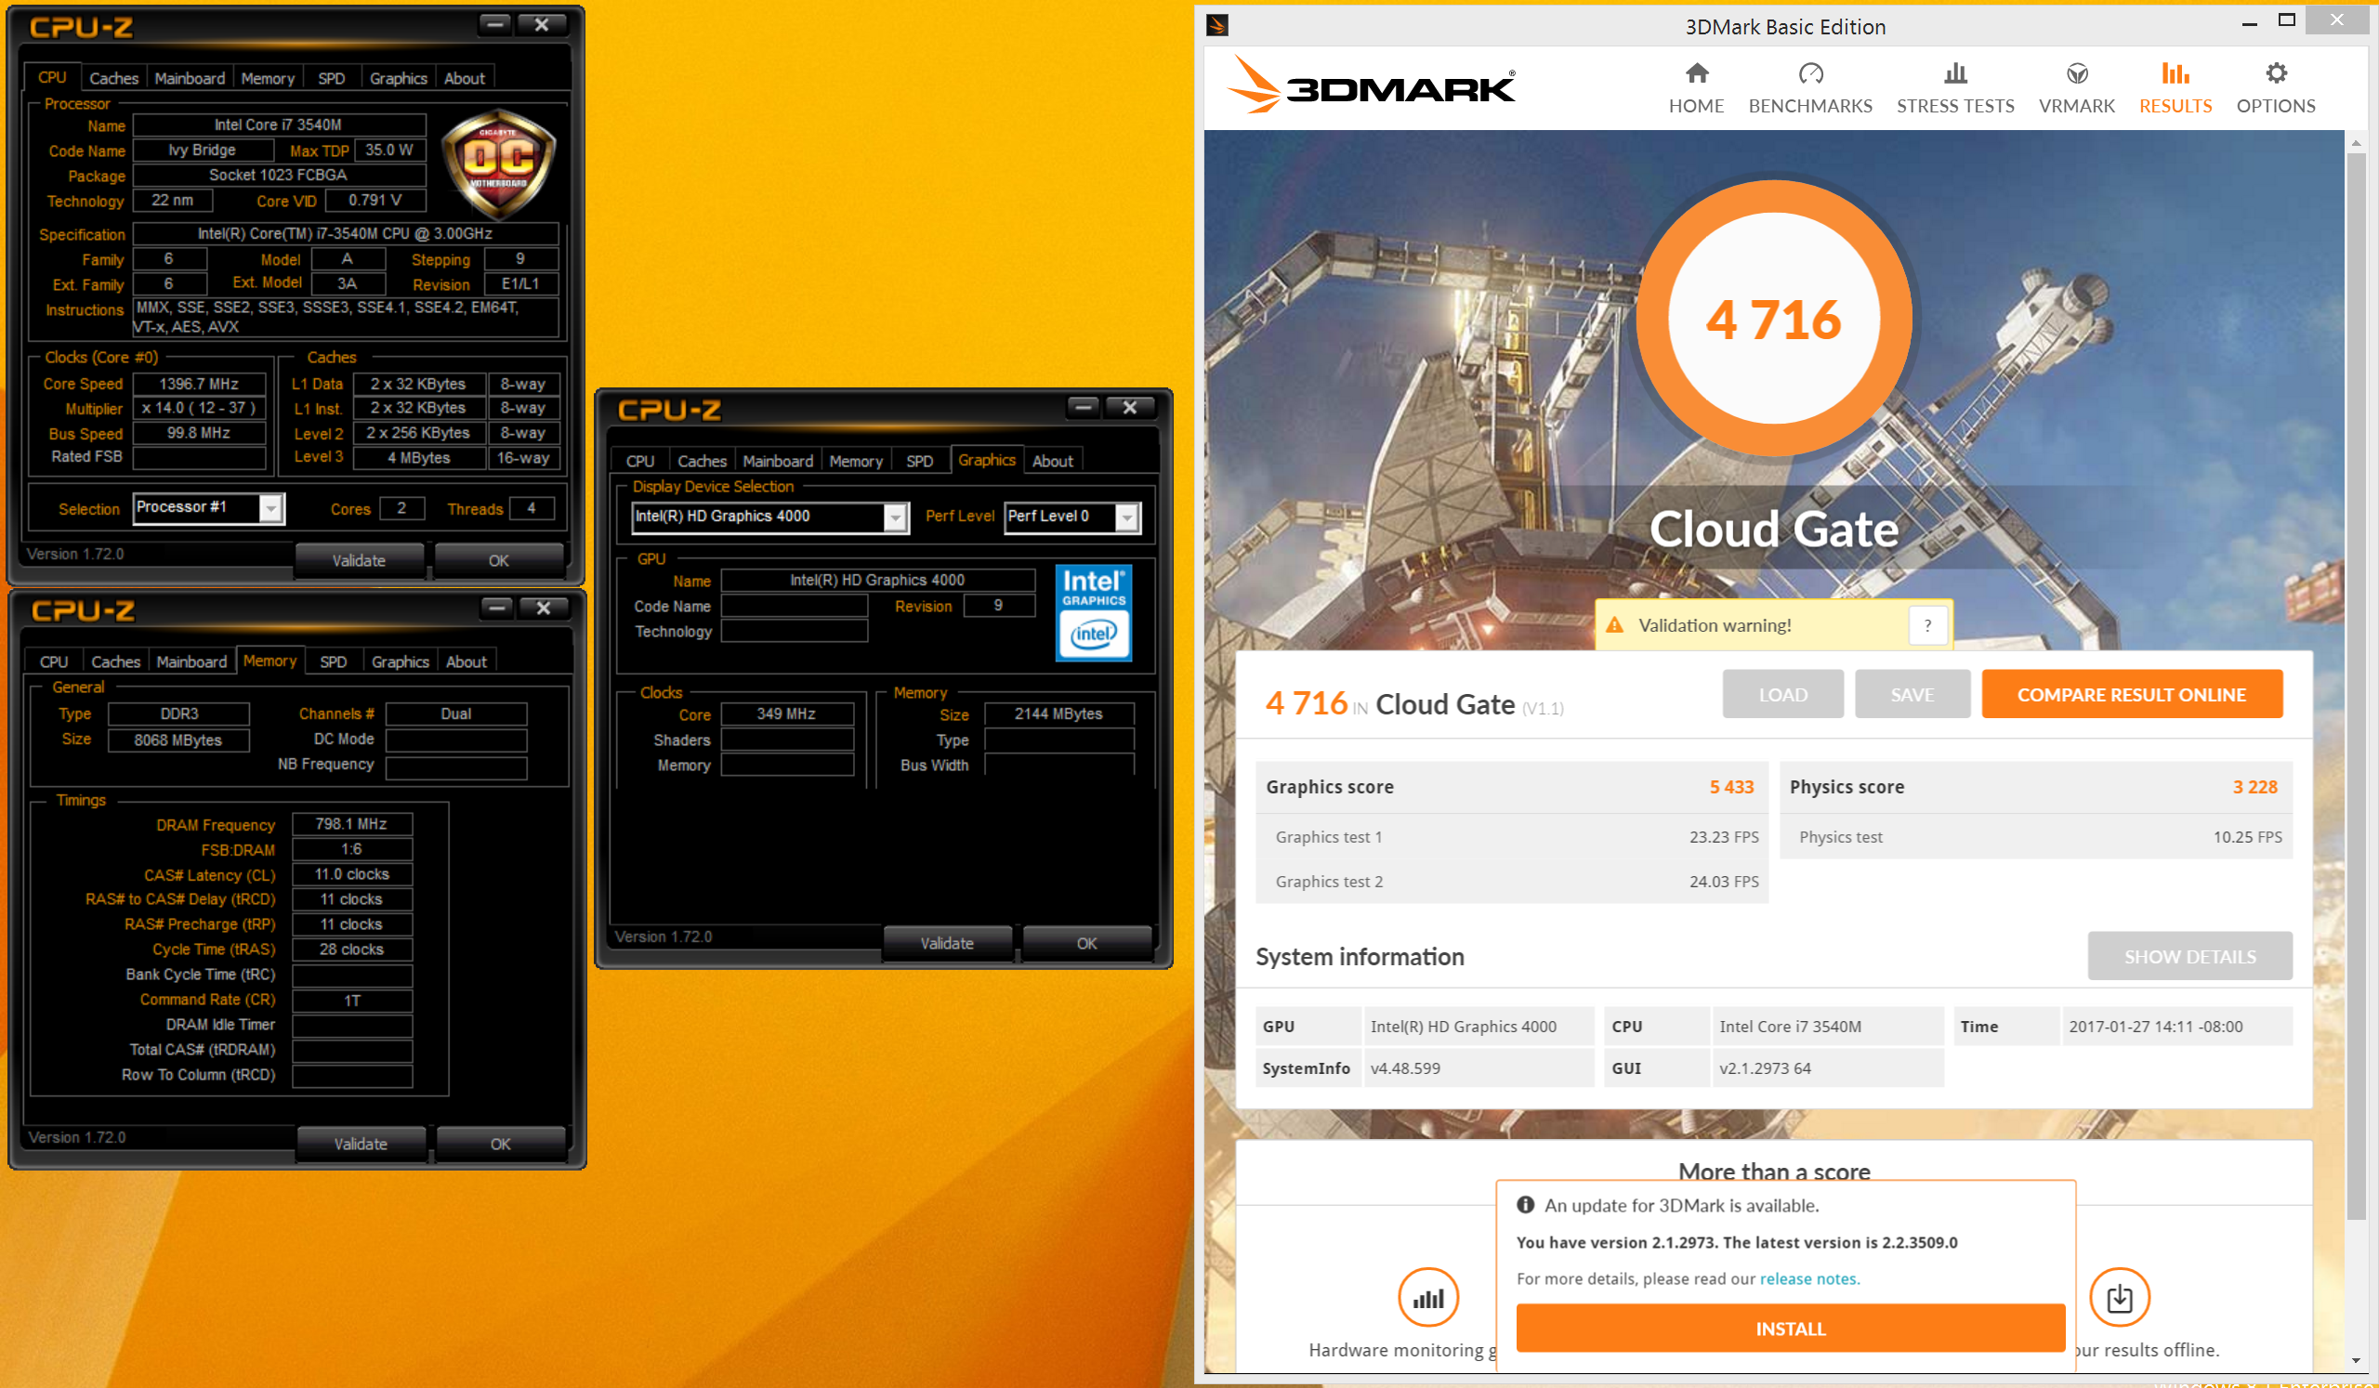Open Graphics tab in top CPU-Z window

[x=399, y=78]
